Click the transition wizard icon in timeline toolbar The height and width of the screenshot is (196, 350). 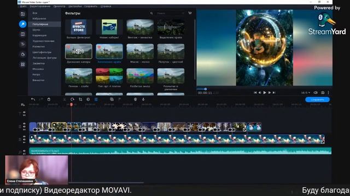pyautogui.click(x=112, y=99)
